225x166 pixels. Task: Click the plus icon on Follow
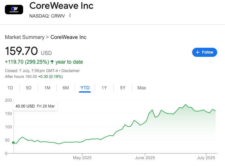pyautogui.click(x=198, y=52)
